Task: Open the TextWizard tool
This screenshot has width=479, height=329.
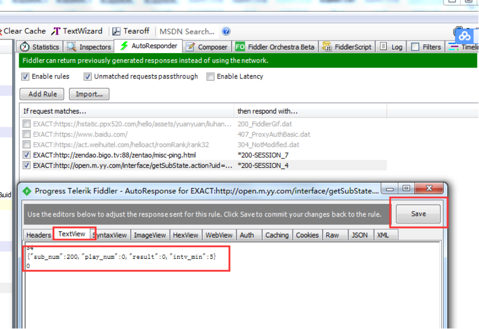Action: [x=77, y=31]
